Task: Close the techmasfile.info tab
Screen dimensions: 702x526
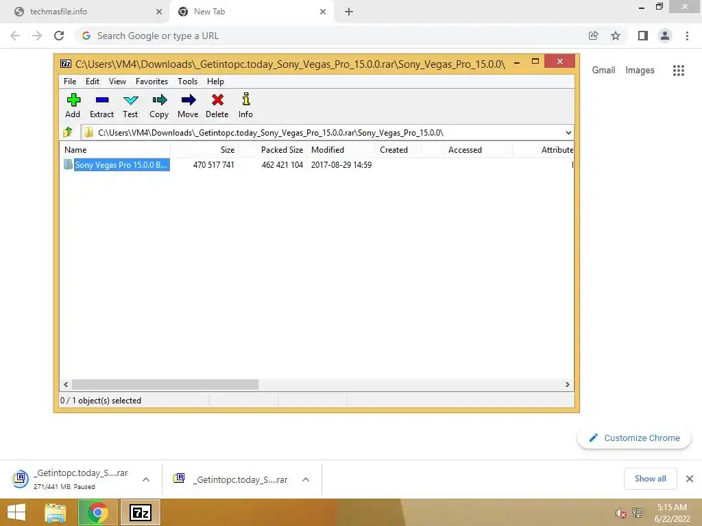Action: click(x=159, y=12)
